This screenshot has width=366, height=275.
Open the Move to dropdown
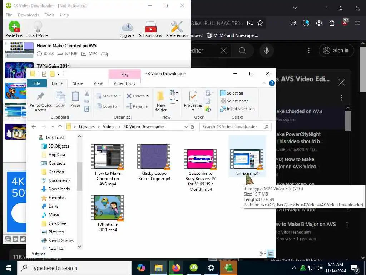click(x=109, y=96)
